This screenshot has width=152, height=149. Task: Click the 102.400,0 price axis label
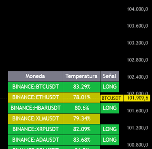point(137,77)
